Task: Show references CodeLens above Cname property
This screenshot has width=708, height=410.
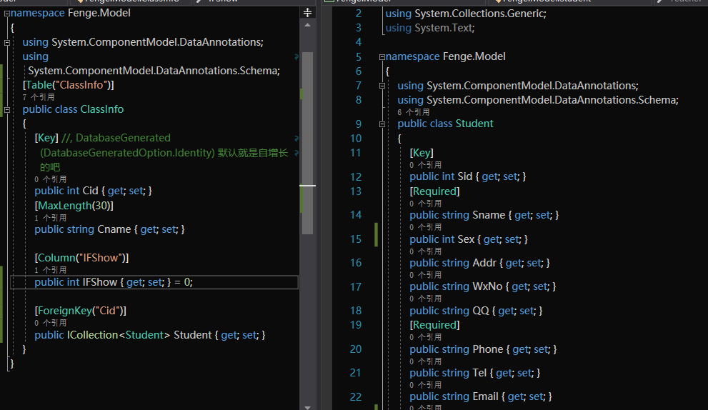Action: 50,218
